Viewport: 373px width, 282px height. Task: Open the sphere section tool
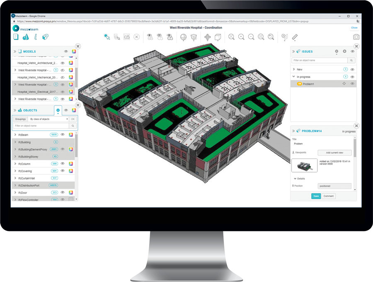(184, 37)
